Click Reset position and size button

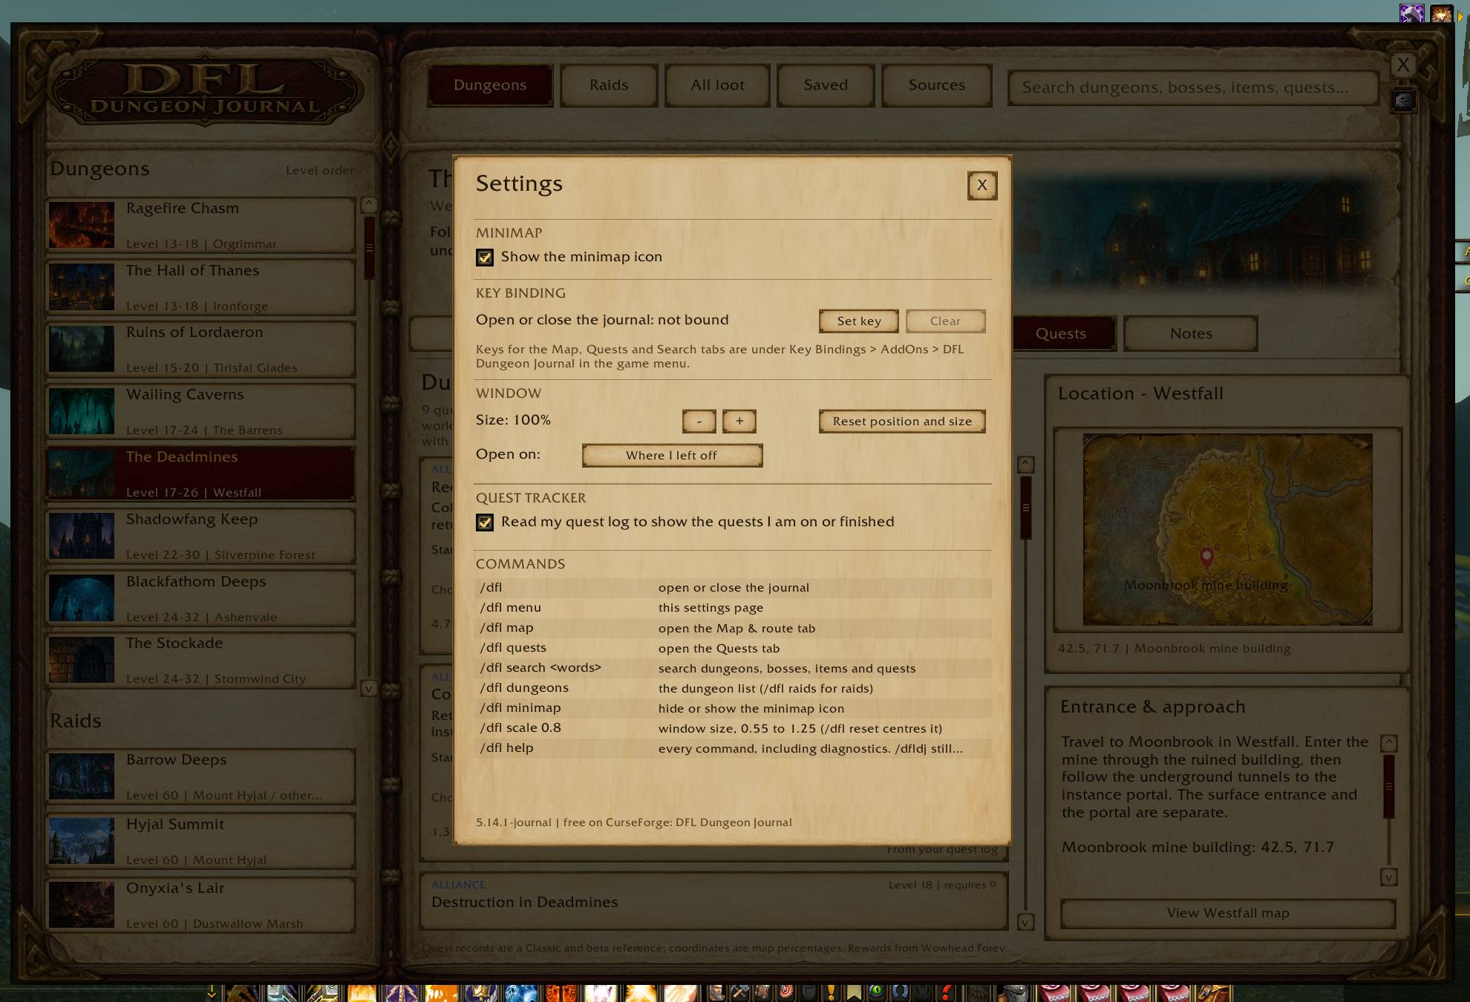tap(902, 421)
